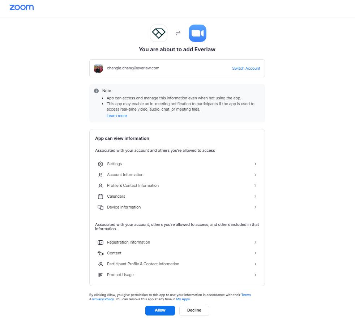Click the Decline button
Viewport: 355px width, 322px height.
tap(194, 310)
